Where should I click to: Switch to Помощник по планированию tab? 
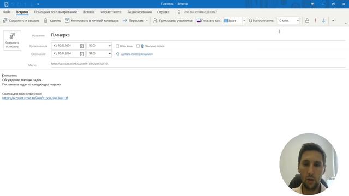56,12
